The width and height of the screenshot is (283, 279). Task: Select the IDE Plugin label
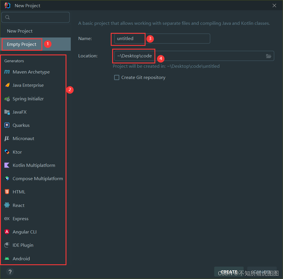(x=23, y=245)
